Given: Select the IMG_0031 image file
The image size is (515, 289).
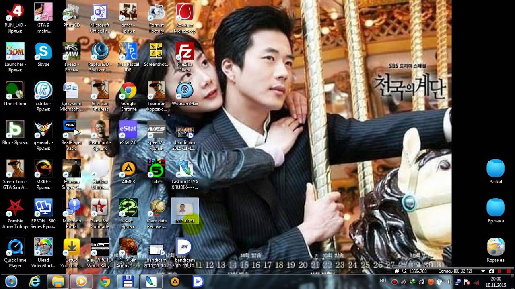Looking at the screenshot, I should pos(185,211).
